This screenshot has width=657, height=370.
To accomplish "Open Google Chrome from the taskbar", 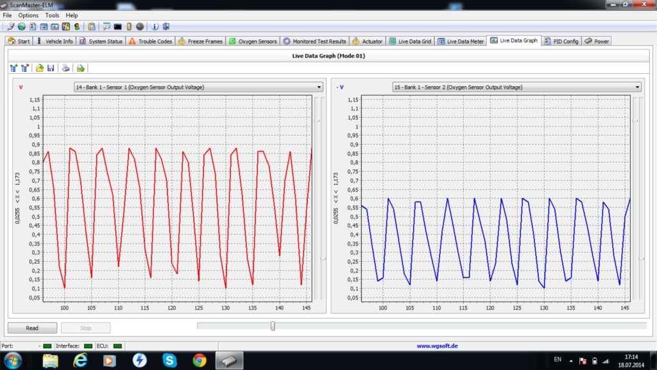I will (x=199, y=360).
